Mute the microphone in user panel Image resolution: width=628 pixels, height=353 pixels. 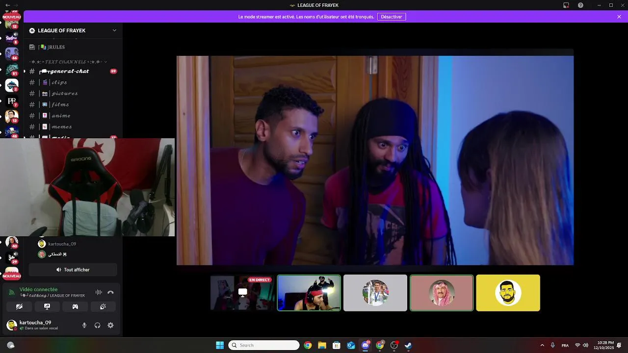pyautogui.click(x=84, y=325)
